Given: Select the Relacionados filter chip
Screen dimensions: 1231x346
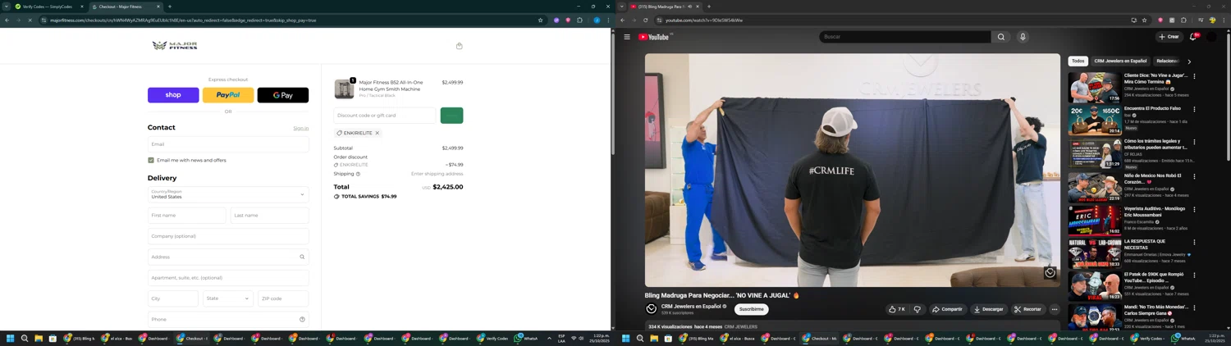Looking at the screenshot, I should pyautogui.click(x=1167, y=61).
